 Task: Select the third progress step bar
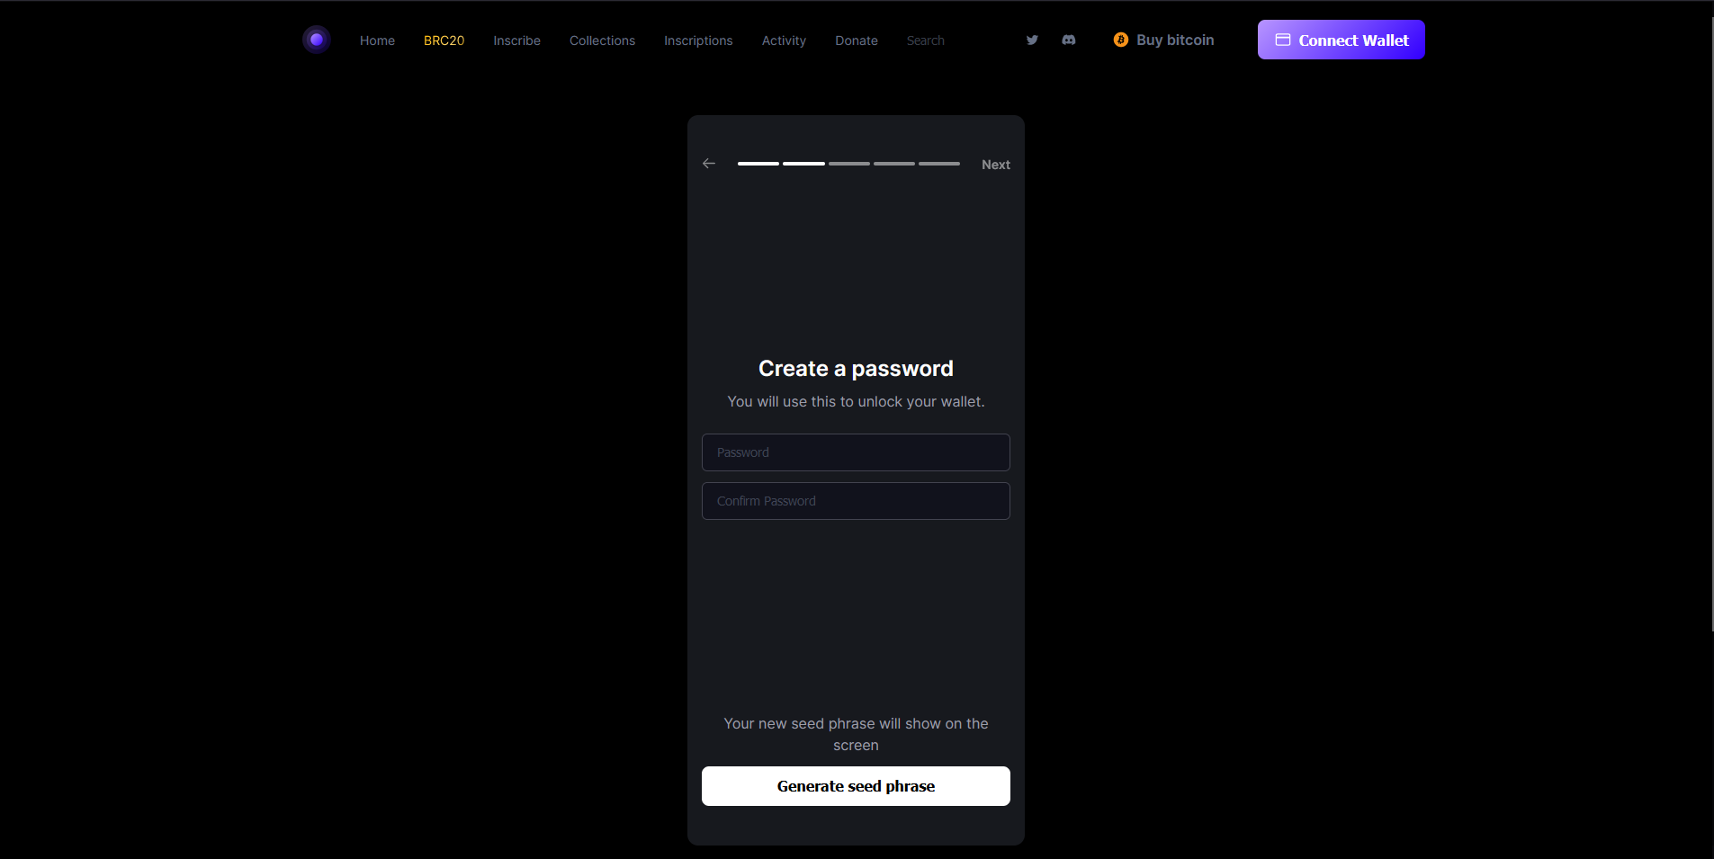click(848, 164)
